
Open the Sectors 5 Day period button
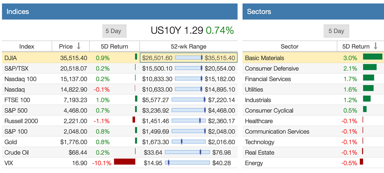[x=336, y=31]
